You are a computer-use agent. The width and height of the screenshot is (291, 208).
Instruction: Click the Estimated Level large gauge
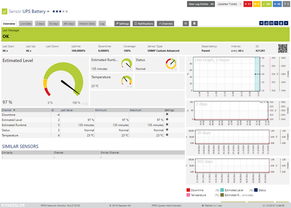coord(63,79)
